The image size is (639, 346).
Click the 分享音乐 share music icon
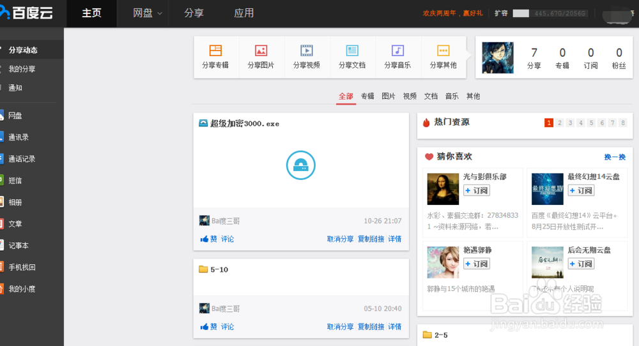click(x=397, y=50)
